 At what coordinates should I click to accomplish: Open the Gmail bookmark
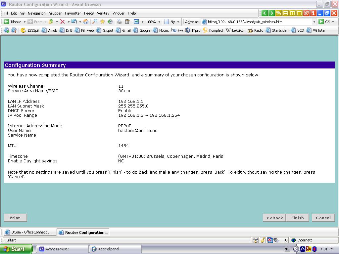click(x=123, y=30)
